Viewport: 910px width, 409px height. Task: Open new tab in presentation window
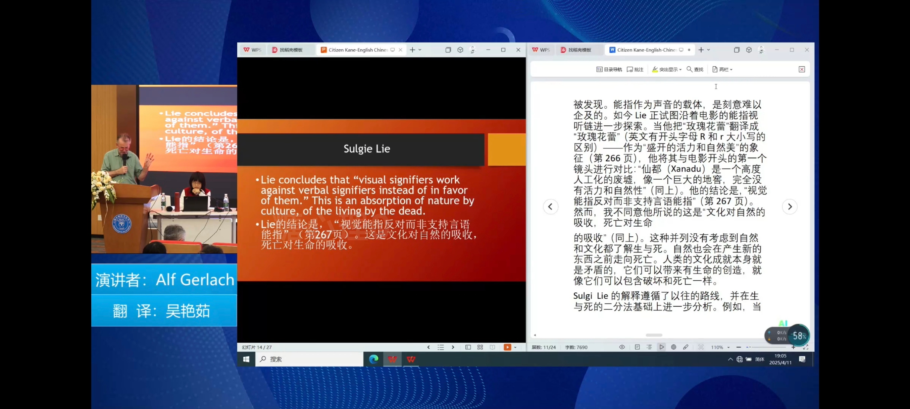click(412, 50)
